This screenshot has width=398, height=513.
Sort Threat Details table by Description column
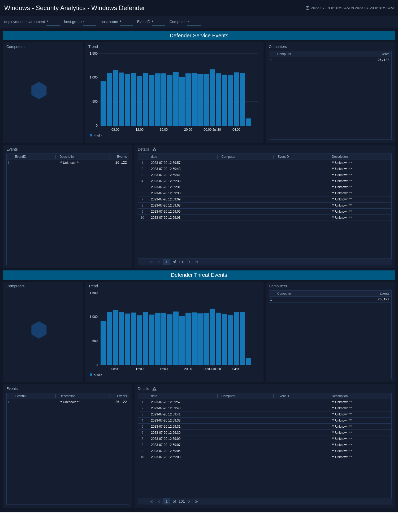coord(340,396)
